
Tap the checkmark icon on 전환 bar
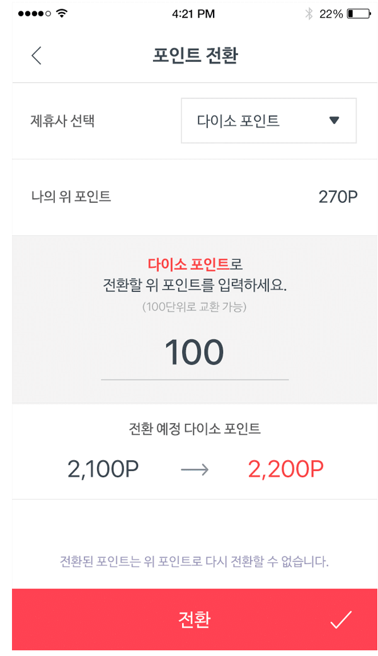341,619
